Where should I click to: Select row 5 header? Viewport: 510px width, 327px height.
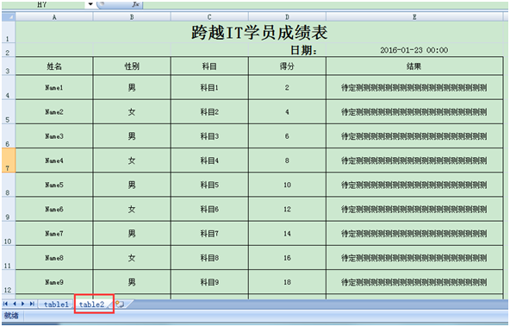8,111
